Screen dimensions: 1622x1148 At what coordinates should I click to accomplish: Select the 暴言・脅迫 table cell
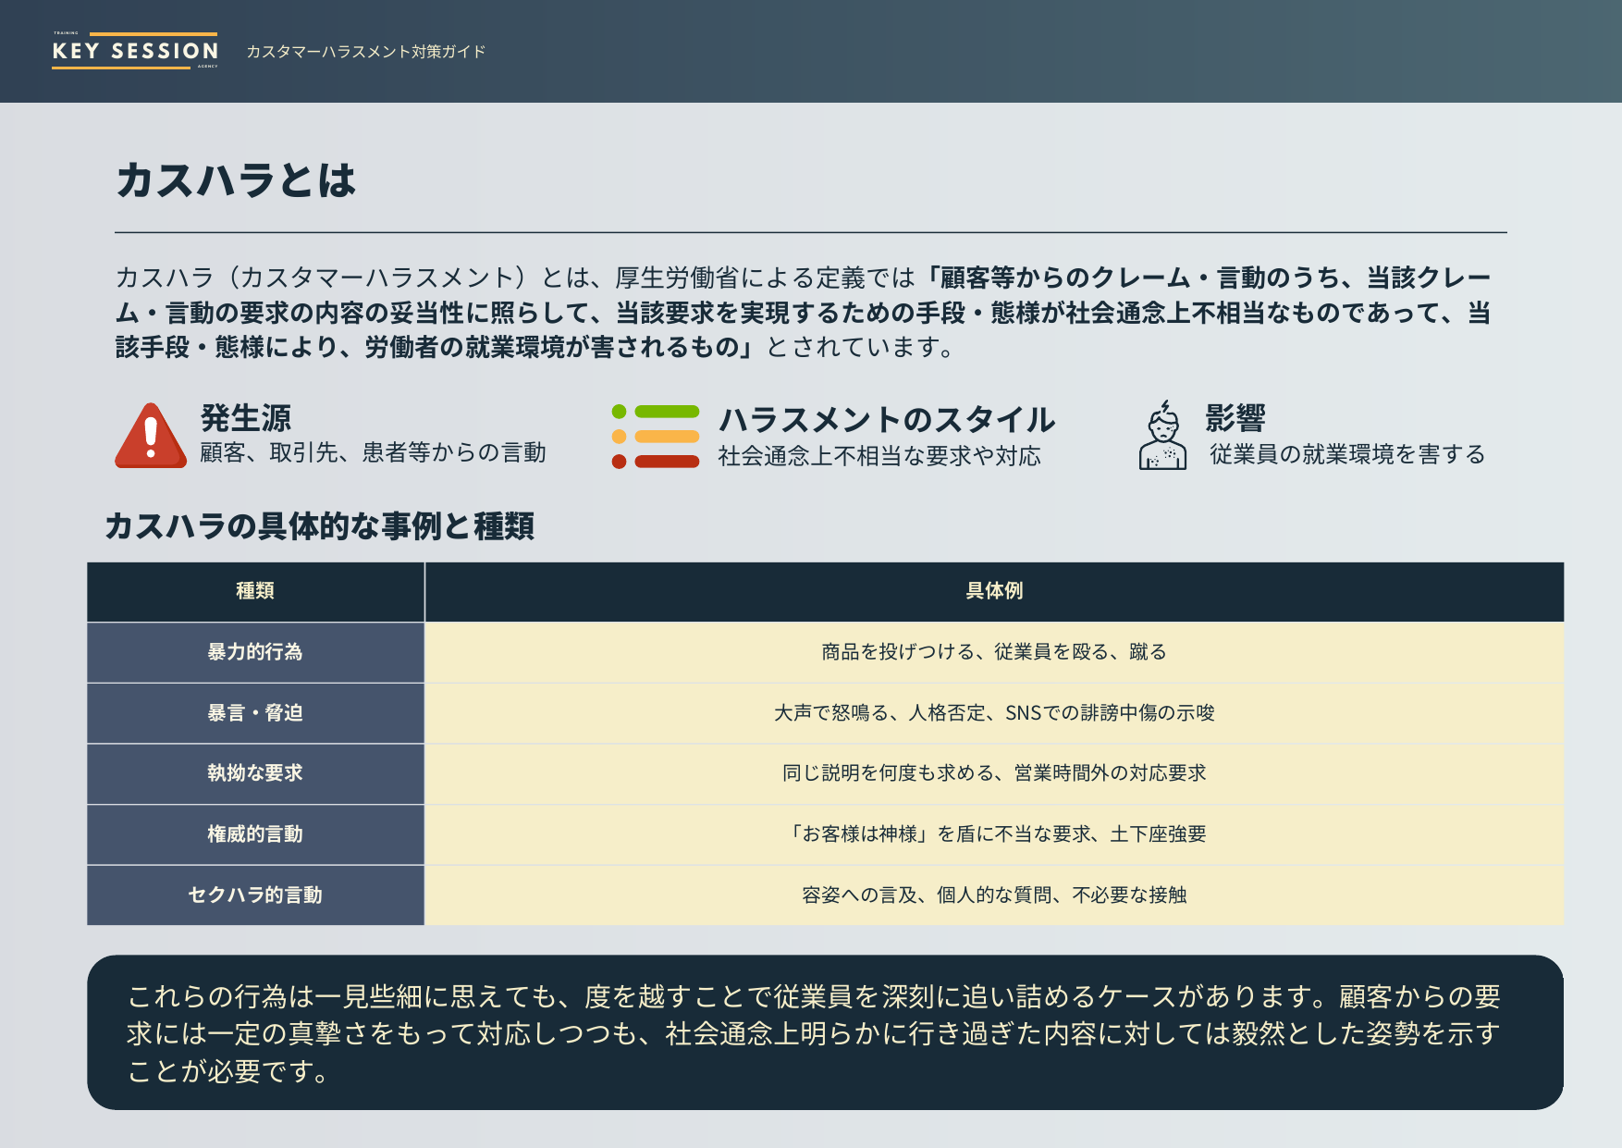point(255,713)
